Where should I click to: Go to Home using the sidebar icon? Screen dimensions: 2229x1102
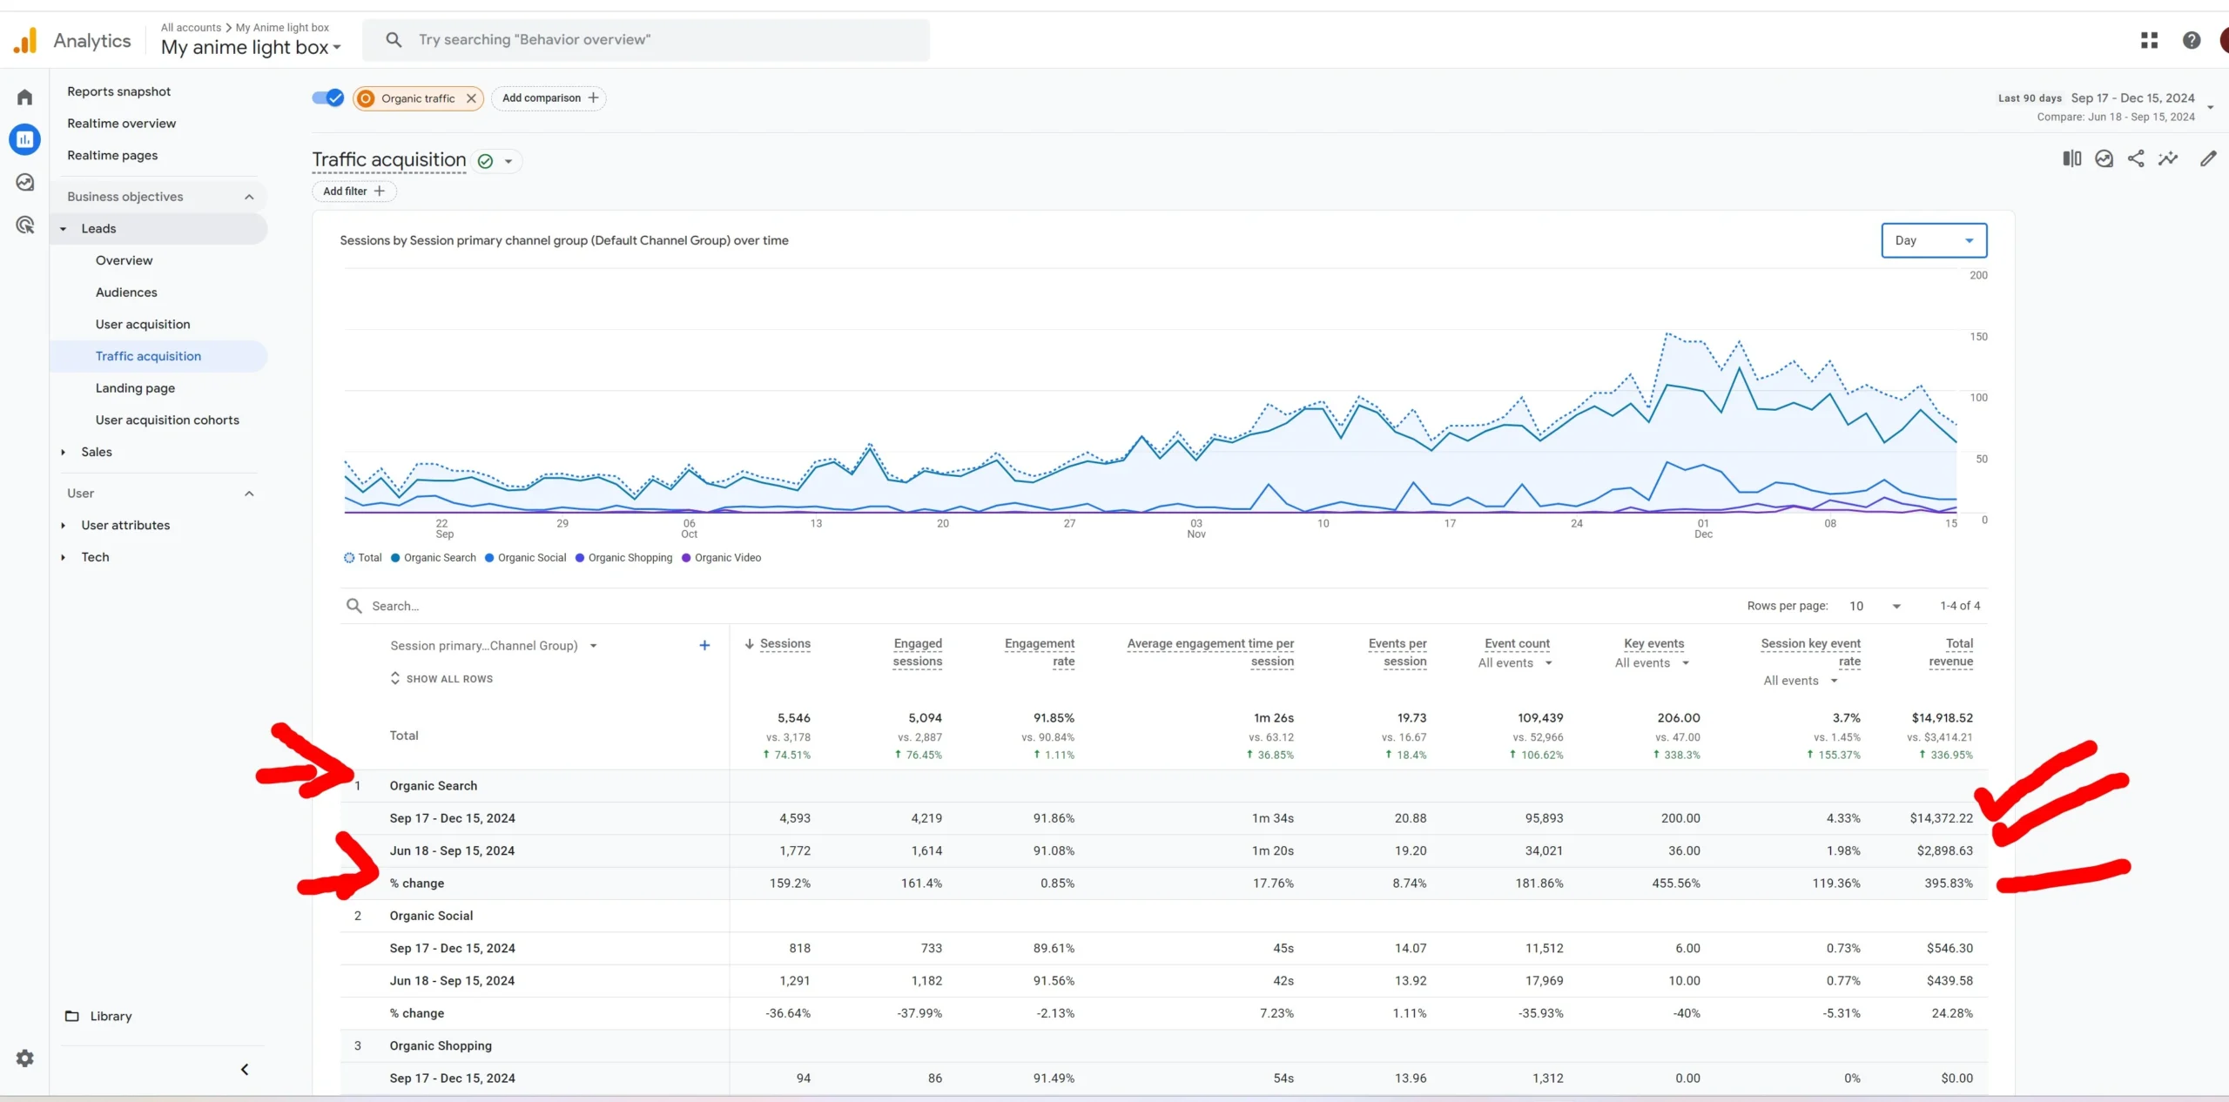24,96
